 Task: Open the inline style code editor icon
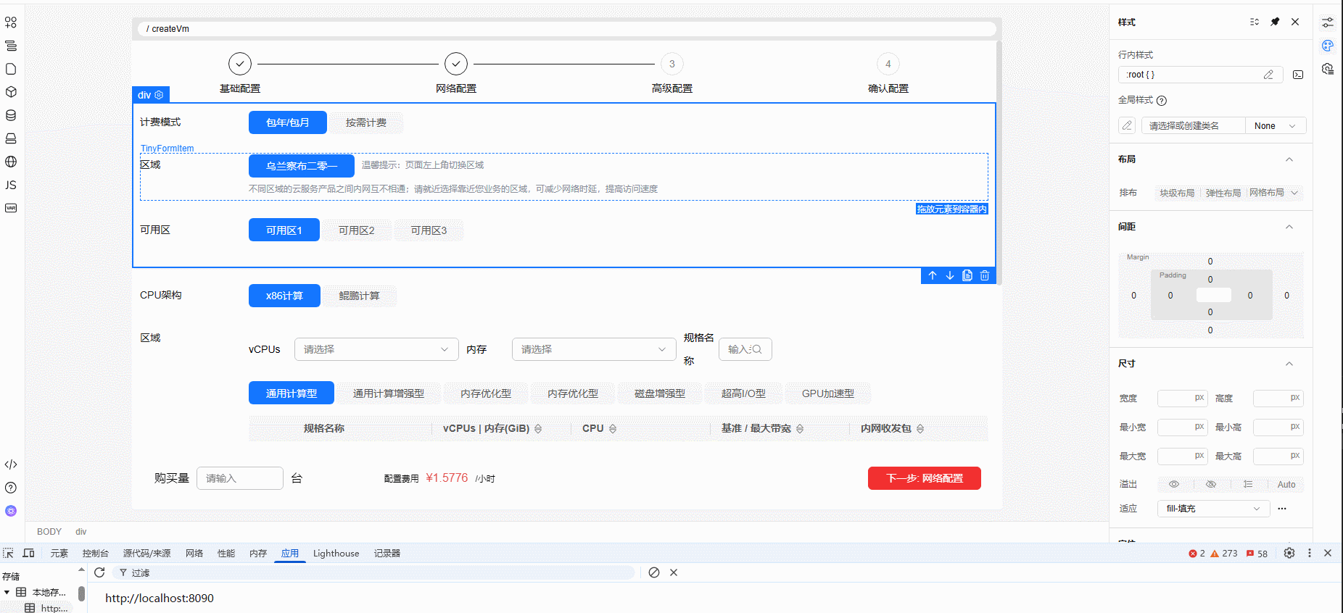(x=1298, y=75)
